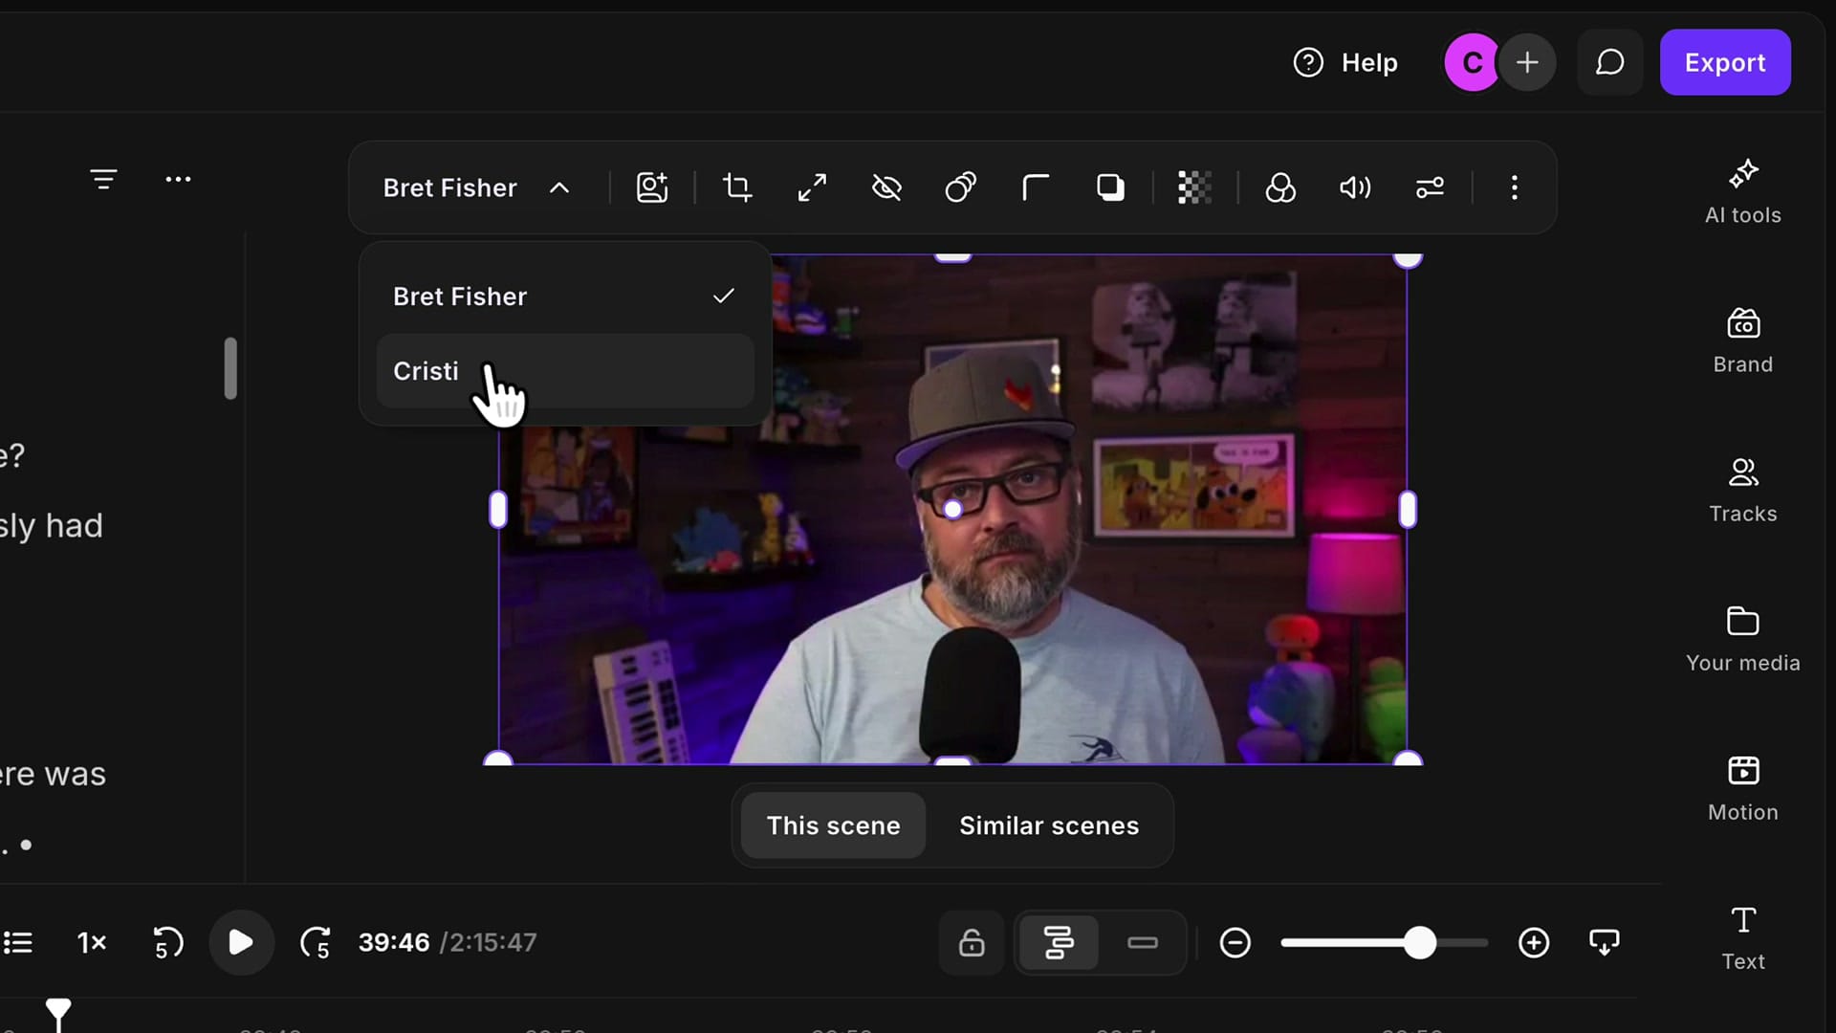Open AI tools panel
Image resolution: width=1836 pixels, height=1033 pixels.
point(1742,192)
